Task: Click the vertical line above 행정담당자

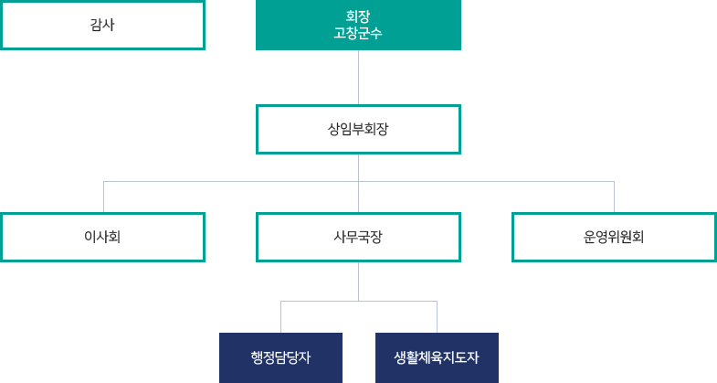Action: (x=280, y=316)
